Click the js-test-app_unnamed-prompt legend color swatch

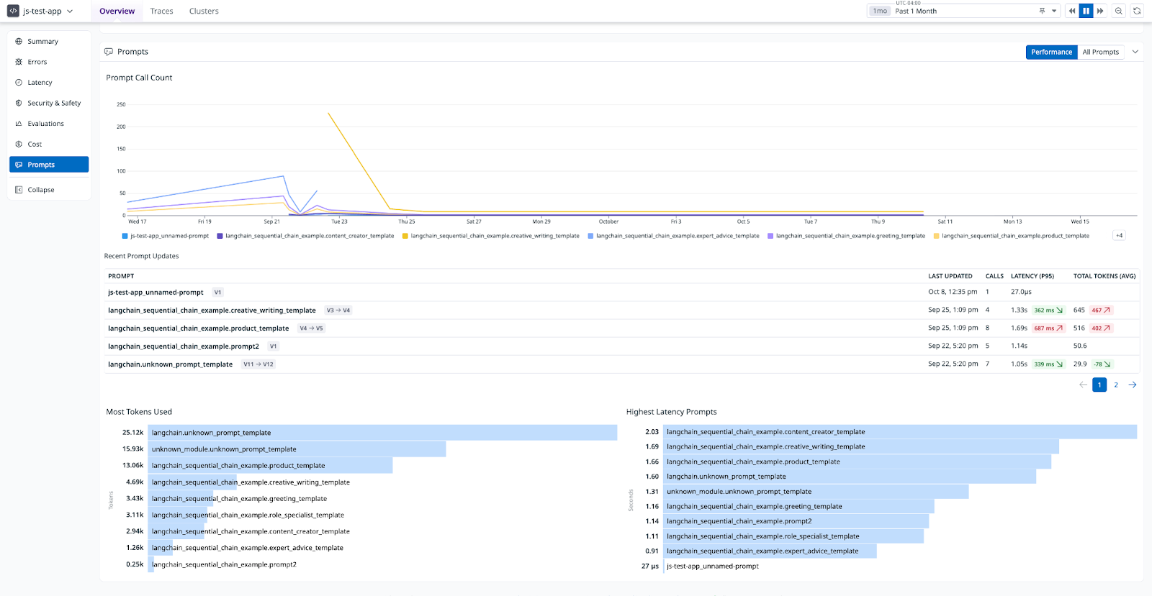pyautogui.click(x=125, y=236)
